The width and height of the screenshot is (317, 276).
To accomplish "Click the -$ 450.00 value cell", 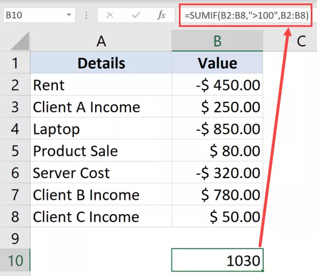I will (x=217, y=85).
